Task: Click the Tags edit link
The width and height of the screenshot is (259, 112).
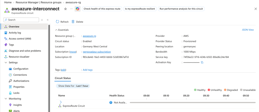Action: (x=63, y=70)
